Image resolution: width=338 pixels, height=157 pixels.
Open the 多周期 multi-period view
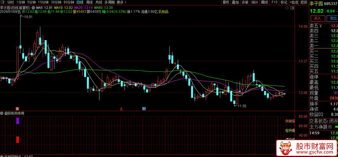[x=109, y=2]
